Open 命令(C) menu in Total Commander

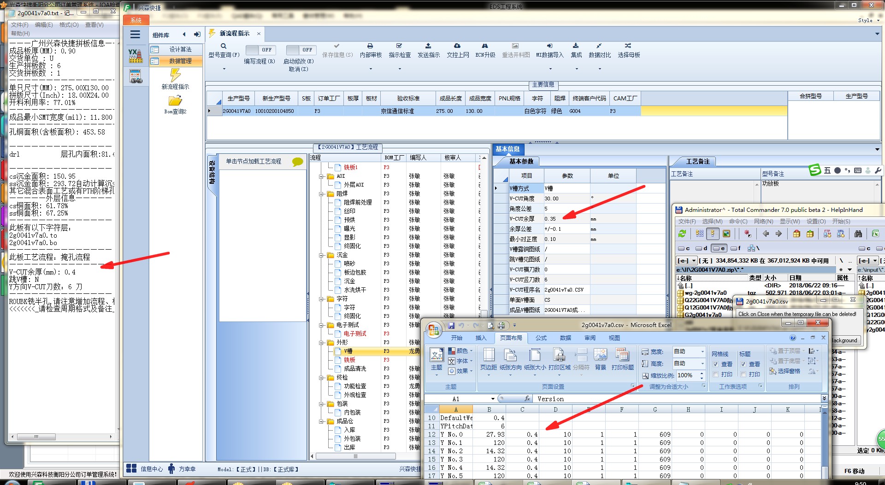[738, 222]
